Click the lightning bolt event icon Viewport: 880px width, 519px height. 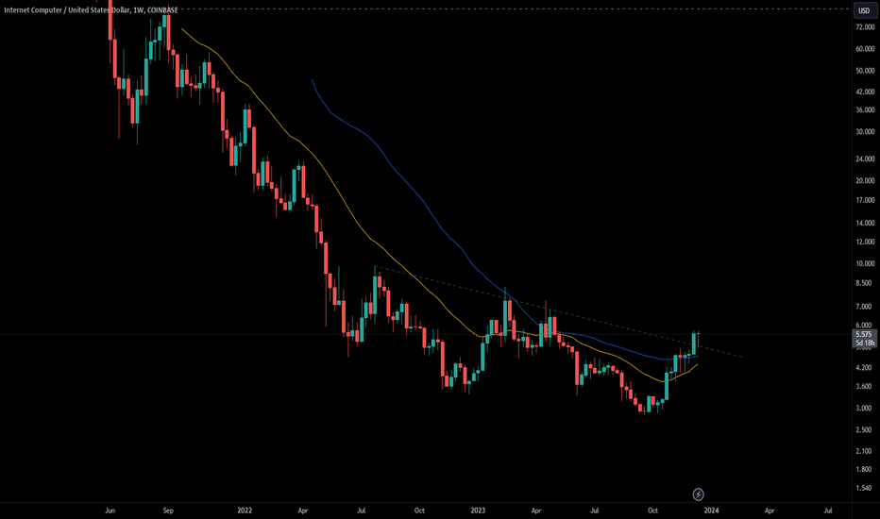click(x=698, y=494)
